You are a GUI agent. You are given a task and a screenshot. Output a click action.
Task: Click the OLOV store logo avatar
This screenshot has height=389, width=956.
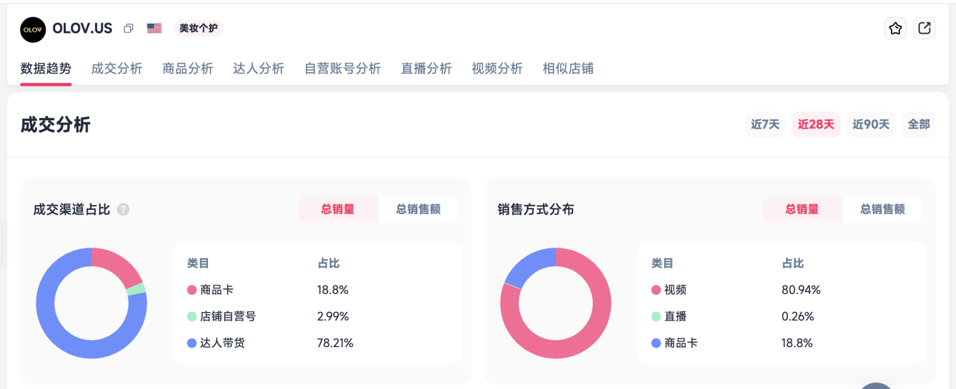[x=33, y=29]
